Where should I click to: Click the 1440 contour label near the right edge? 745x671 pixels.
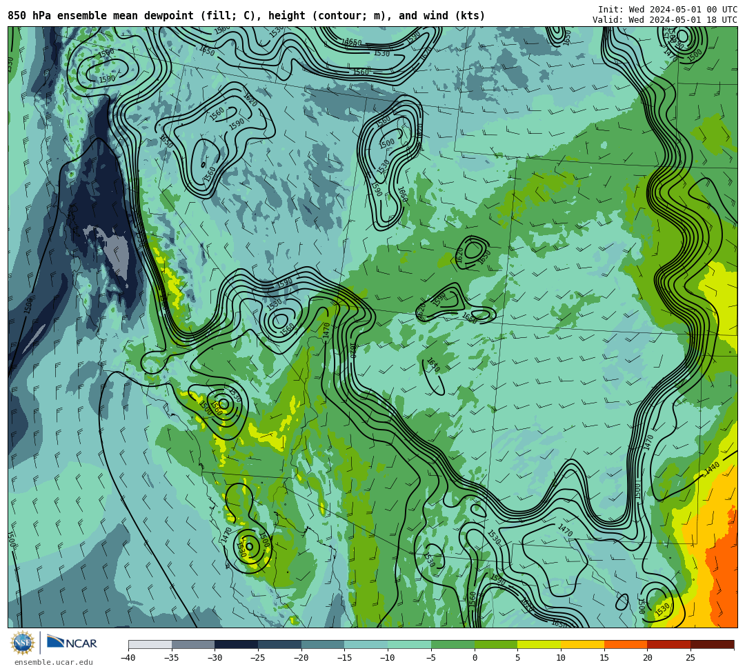712,468
